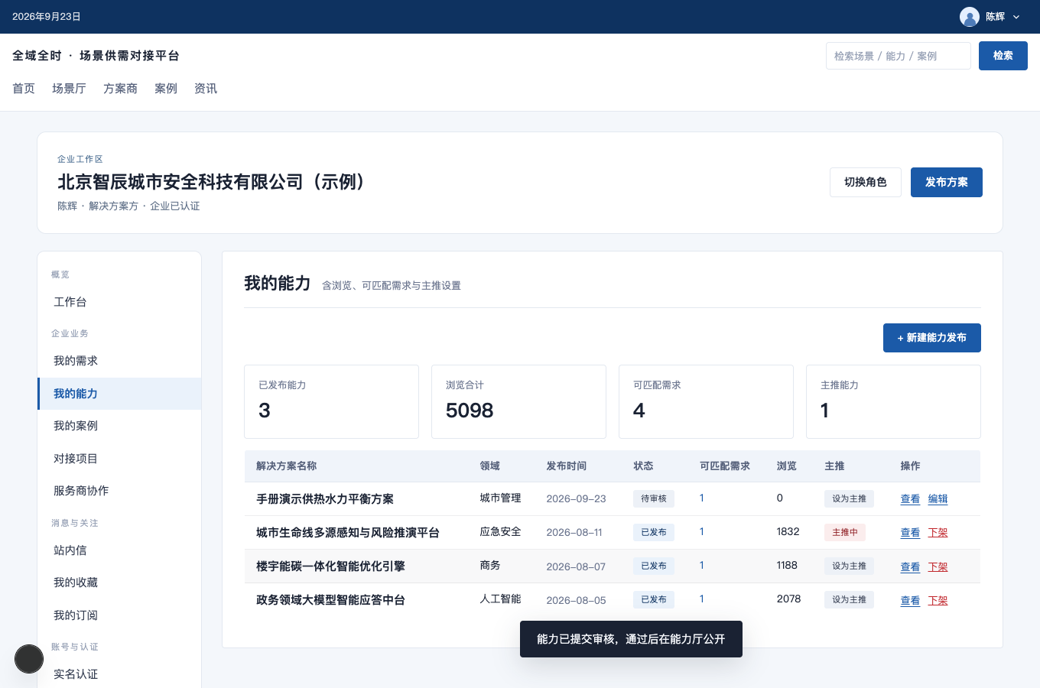The height and width of the screenshot is (688, 1040).
Task: Select 我的需求 in the sidebar
Action: tap(119, 361)
